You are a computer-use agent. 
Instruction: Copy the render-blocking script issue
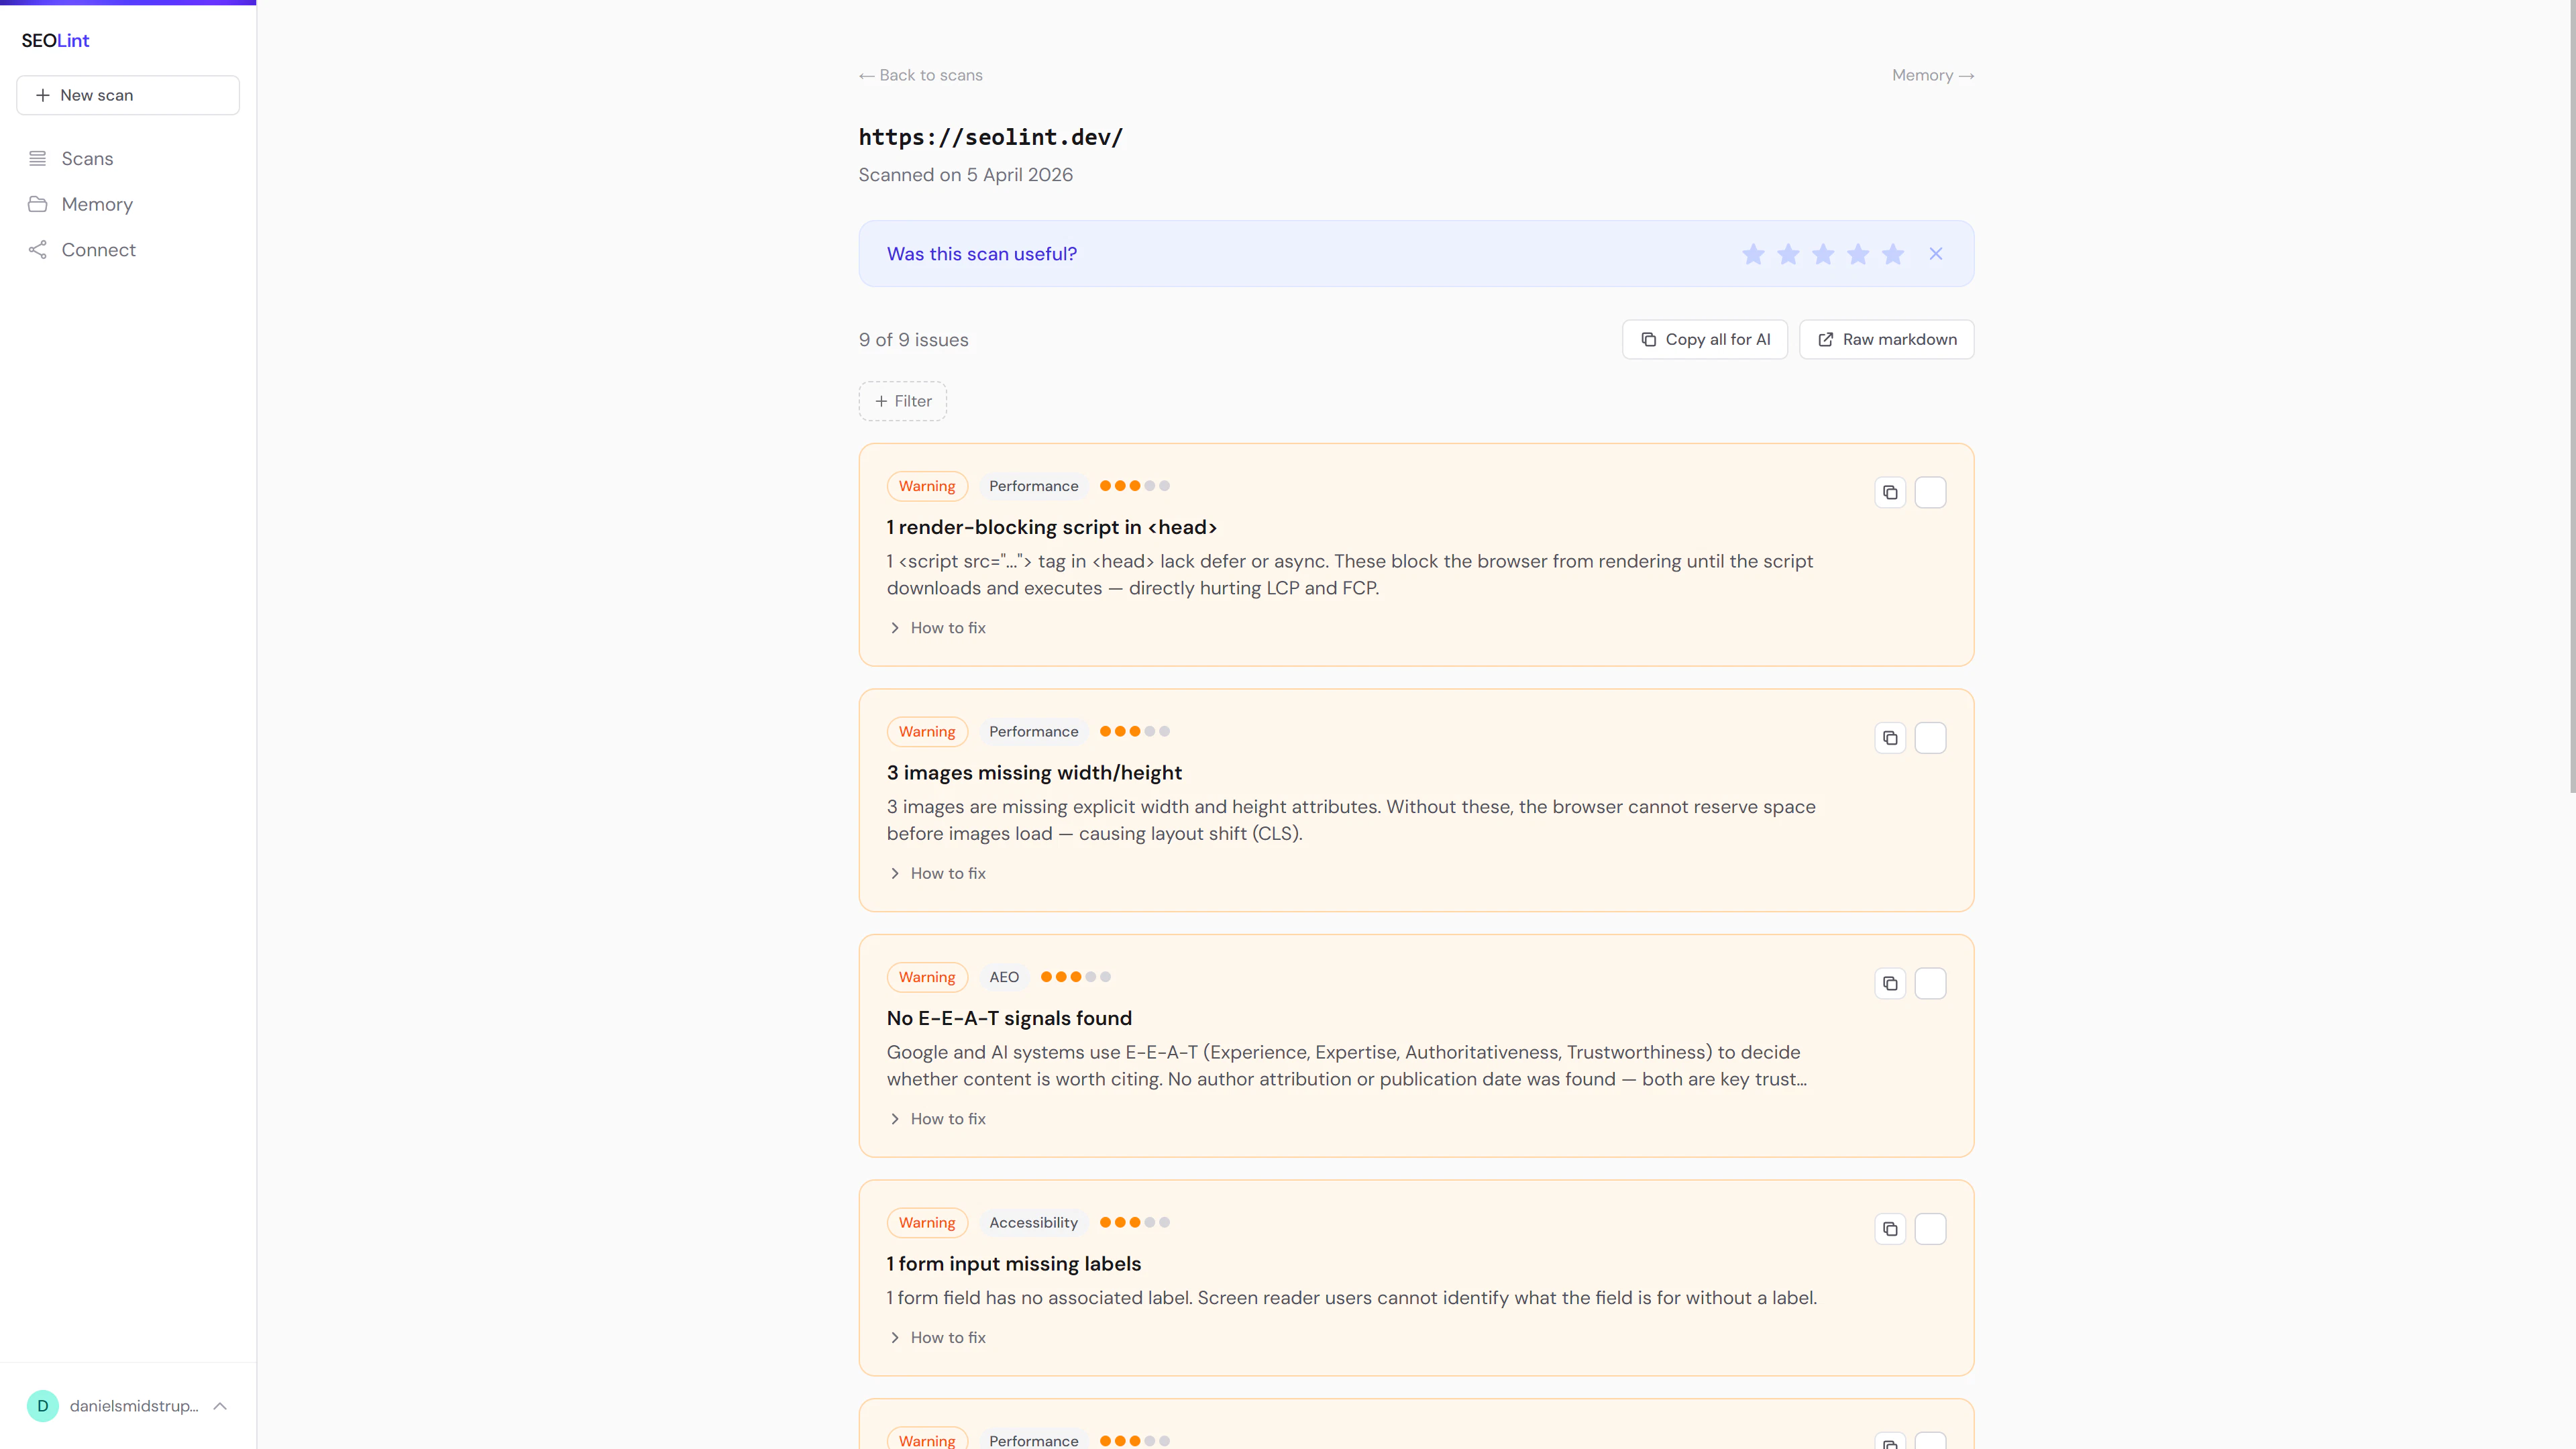[x=1890, y=492]
